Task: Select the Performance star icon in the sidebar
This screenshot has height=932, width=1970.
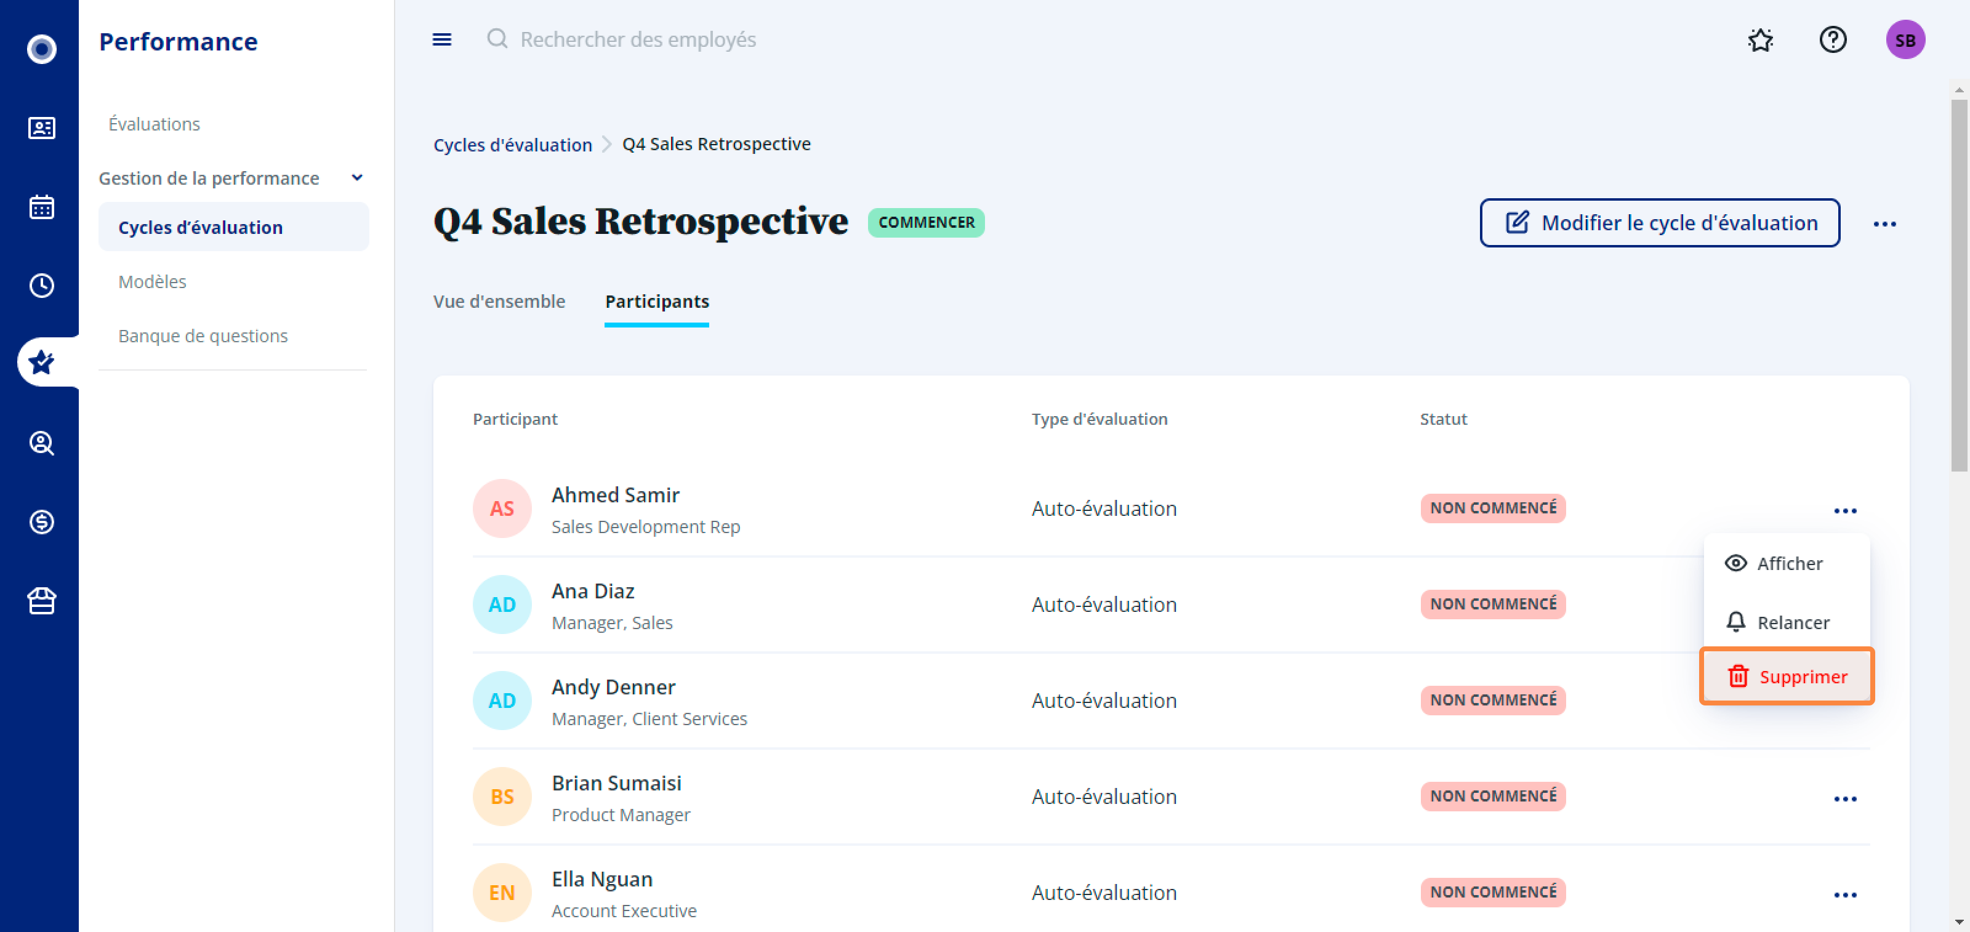Action: tap(41, 363)
